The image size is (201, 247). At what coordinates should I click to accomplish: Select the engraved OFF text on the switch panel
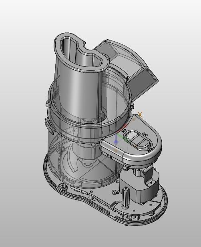click(145, 135)
